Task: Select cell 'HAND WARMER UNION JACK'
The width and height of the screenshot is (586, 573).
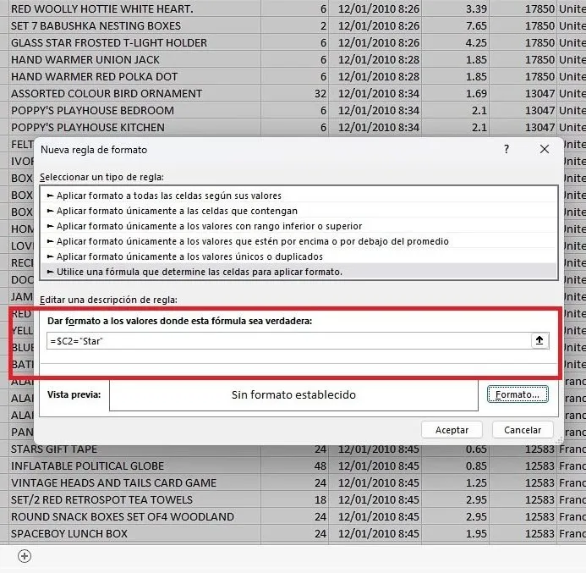Action: 134,59
